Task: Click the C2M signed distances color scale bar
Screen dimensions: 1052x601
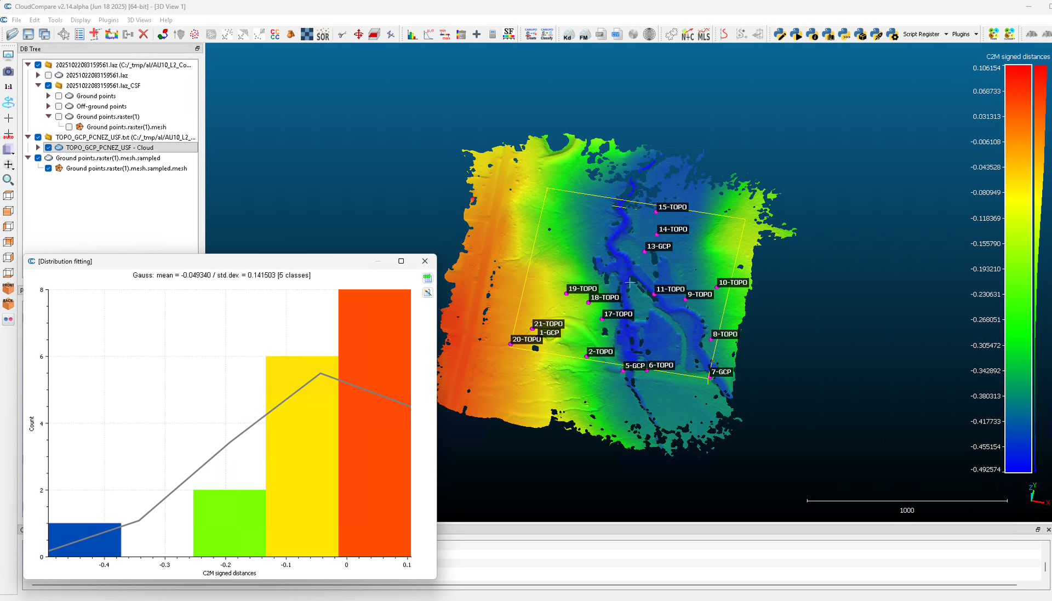Action: (1018, 268)
